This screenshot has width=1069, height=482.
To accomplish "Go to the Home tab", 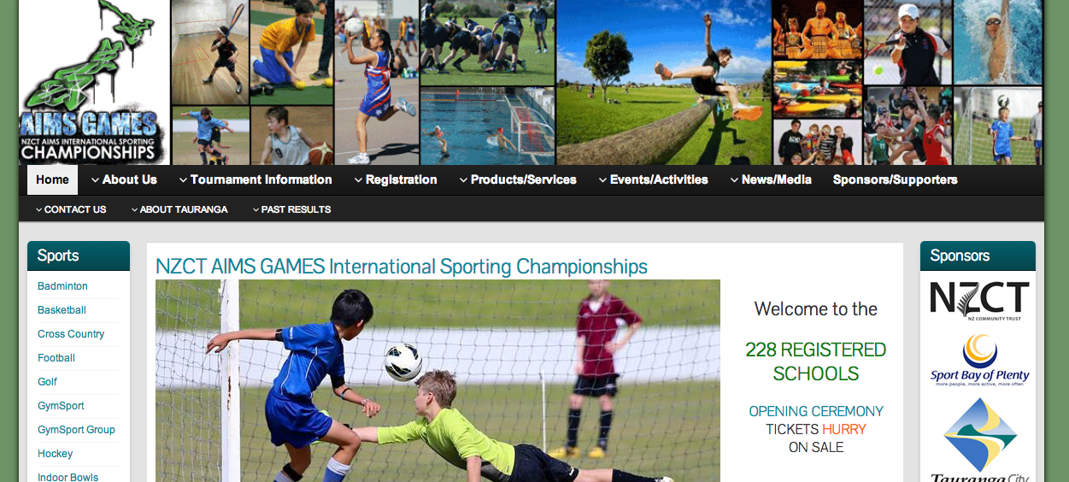I will click(52, 179).
